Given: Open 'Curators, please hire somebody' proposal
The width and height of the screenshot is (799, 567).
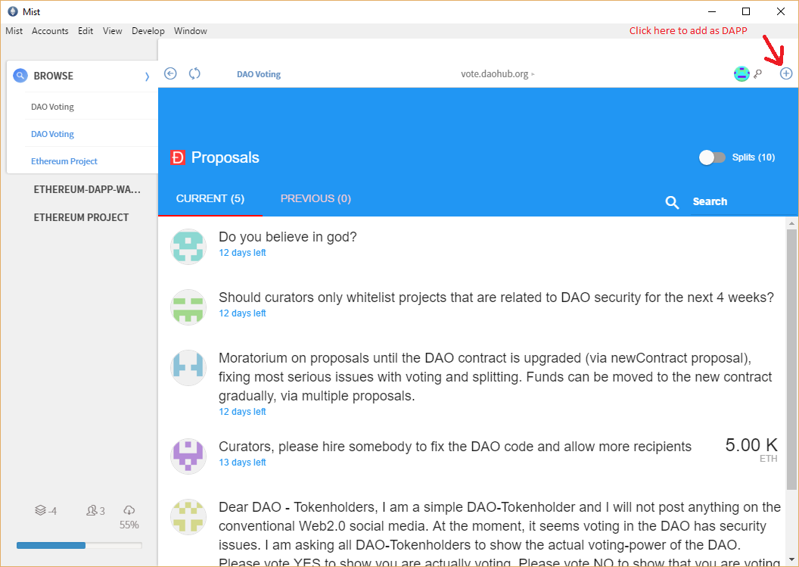Looking at the screenshot, I should [455, 447].
